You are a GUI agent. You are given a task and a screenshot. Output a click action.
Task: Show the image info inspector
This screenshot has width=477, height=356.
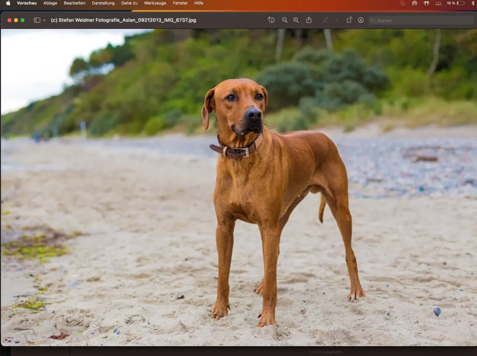(271, 20)
